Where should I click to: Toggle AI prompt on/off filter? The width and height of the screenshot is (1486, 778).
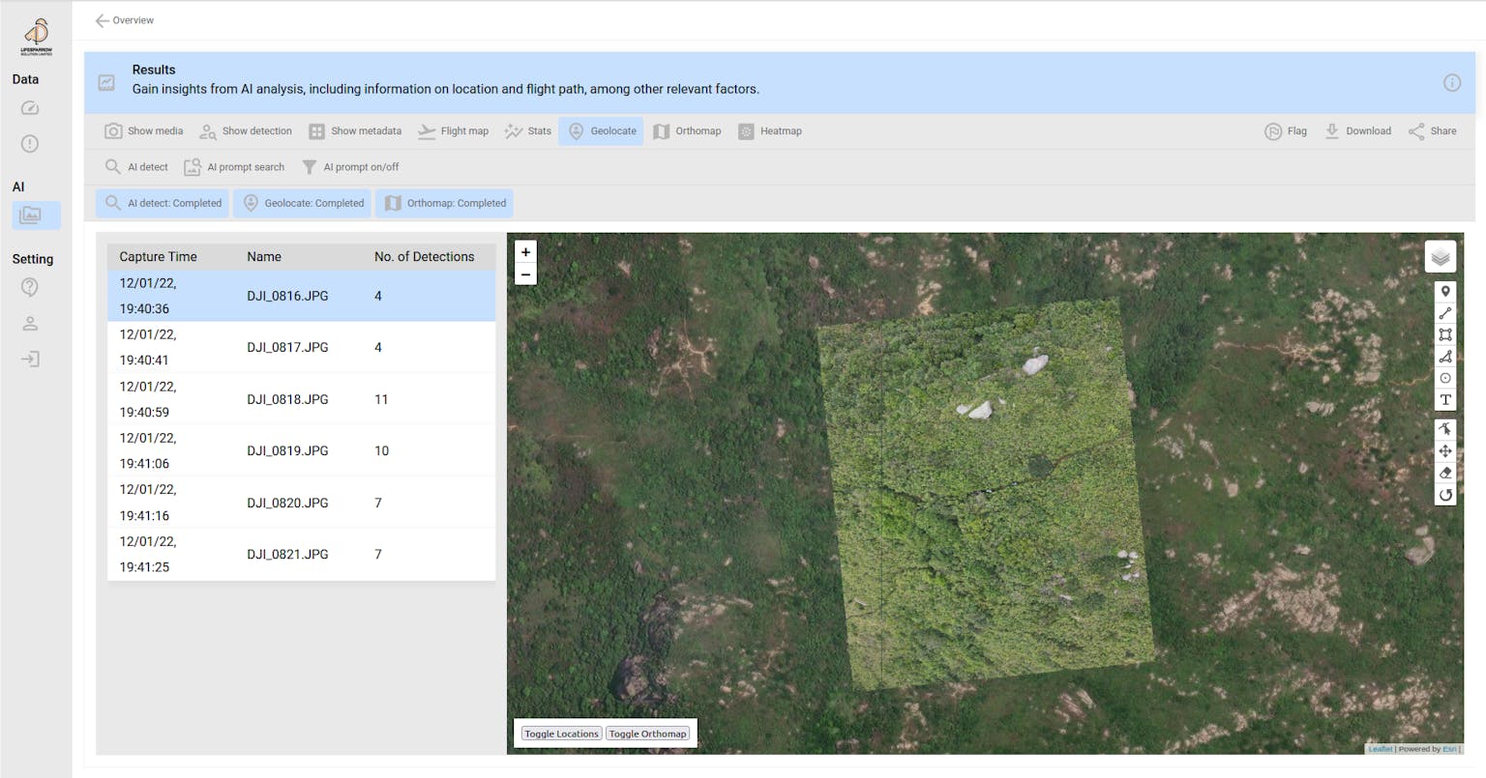350,167
